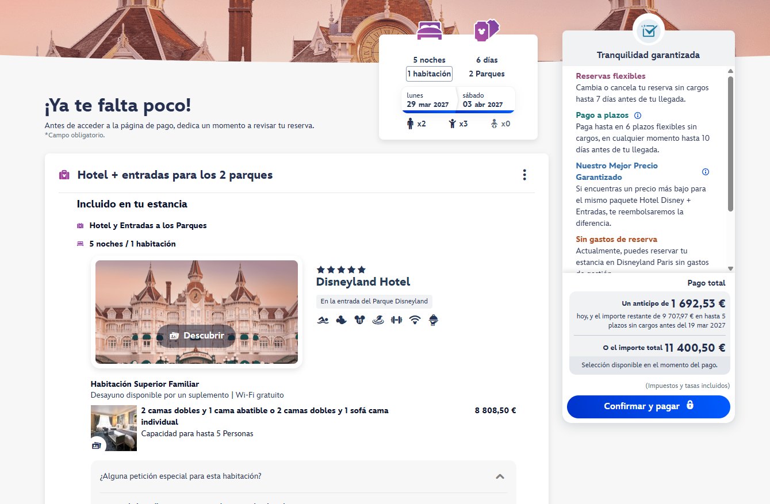Click the Sin gastos de reserva heading
The image size is (770, 504).
pyautogui.click(x=616, y=239)
